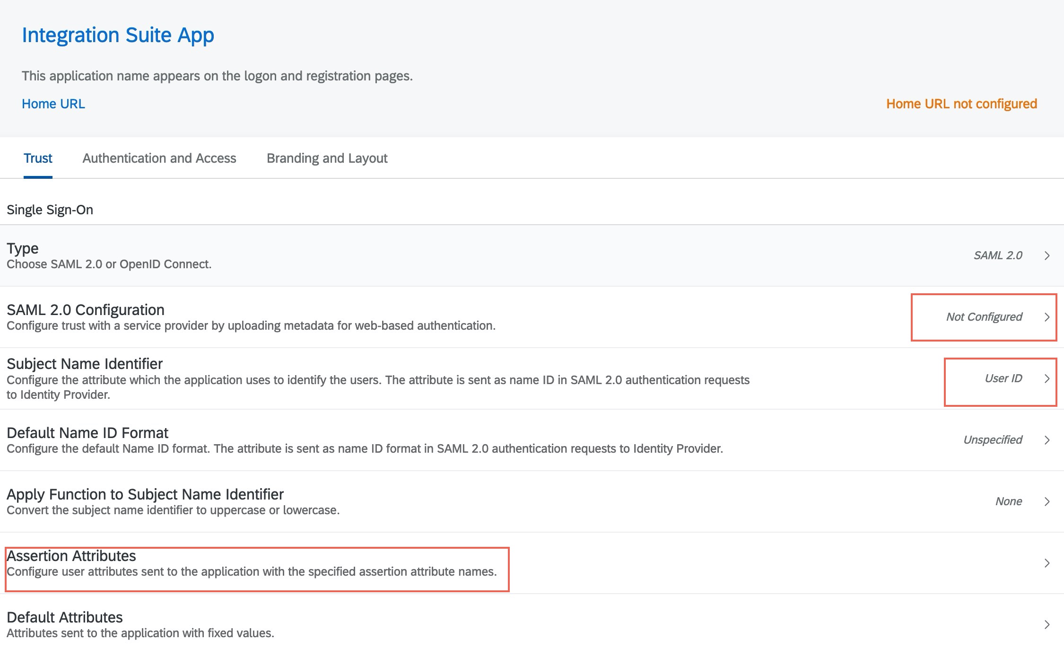The width and height of the screenshot is (1064, 649).
Task: Open the Branding and Layout tab
Action: point(327,158)
